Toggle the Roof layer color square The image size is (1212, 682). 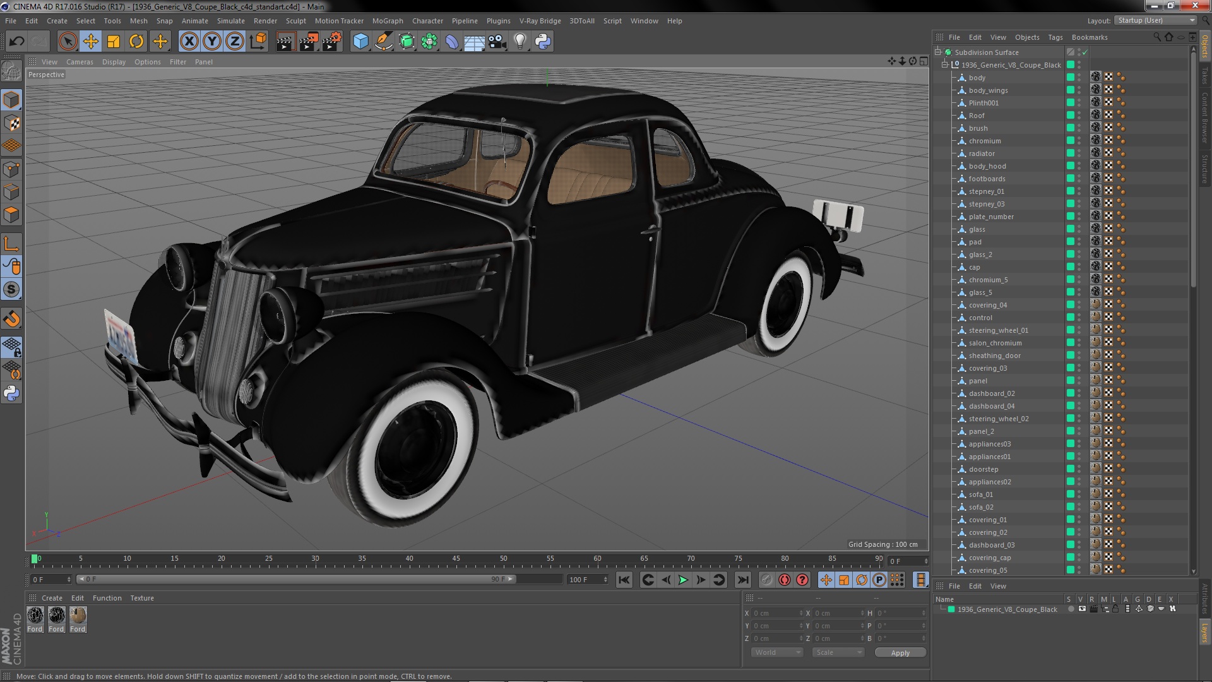[1070, 115]
